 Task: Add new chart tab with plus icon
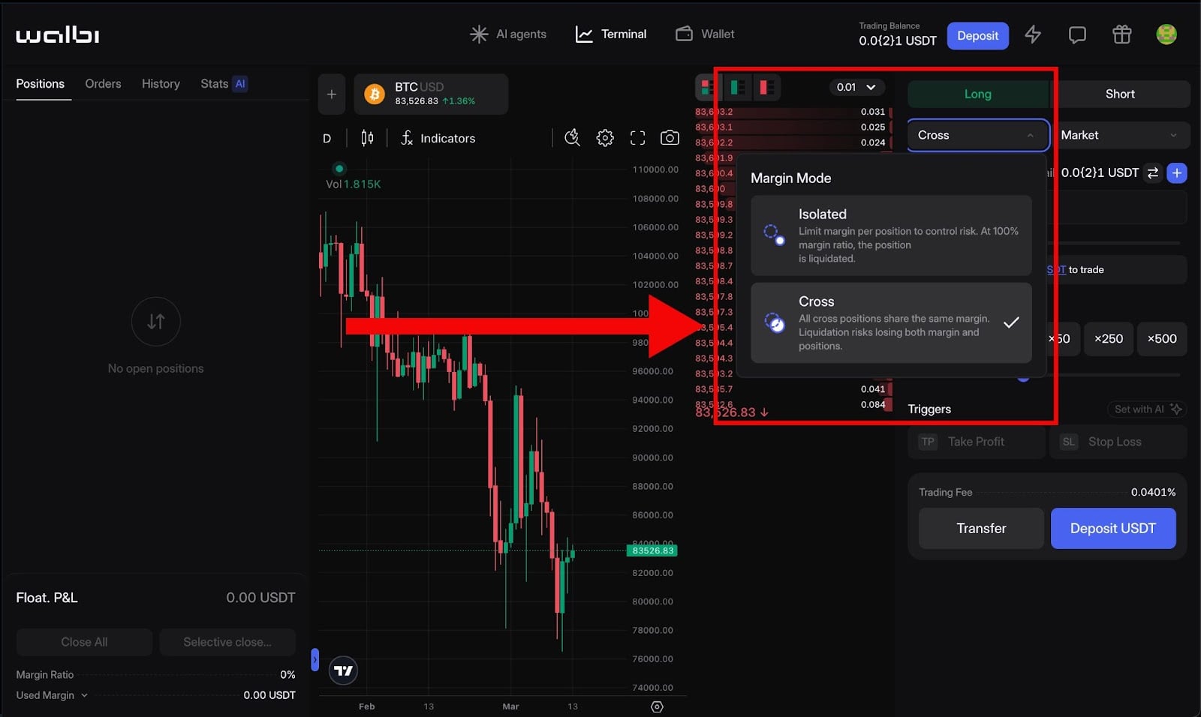click(332, 94)
